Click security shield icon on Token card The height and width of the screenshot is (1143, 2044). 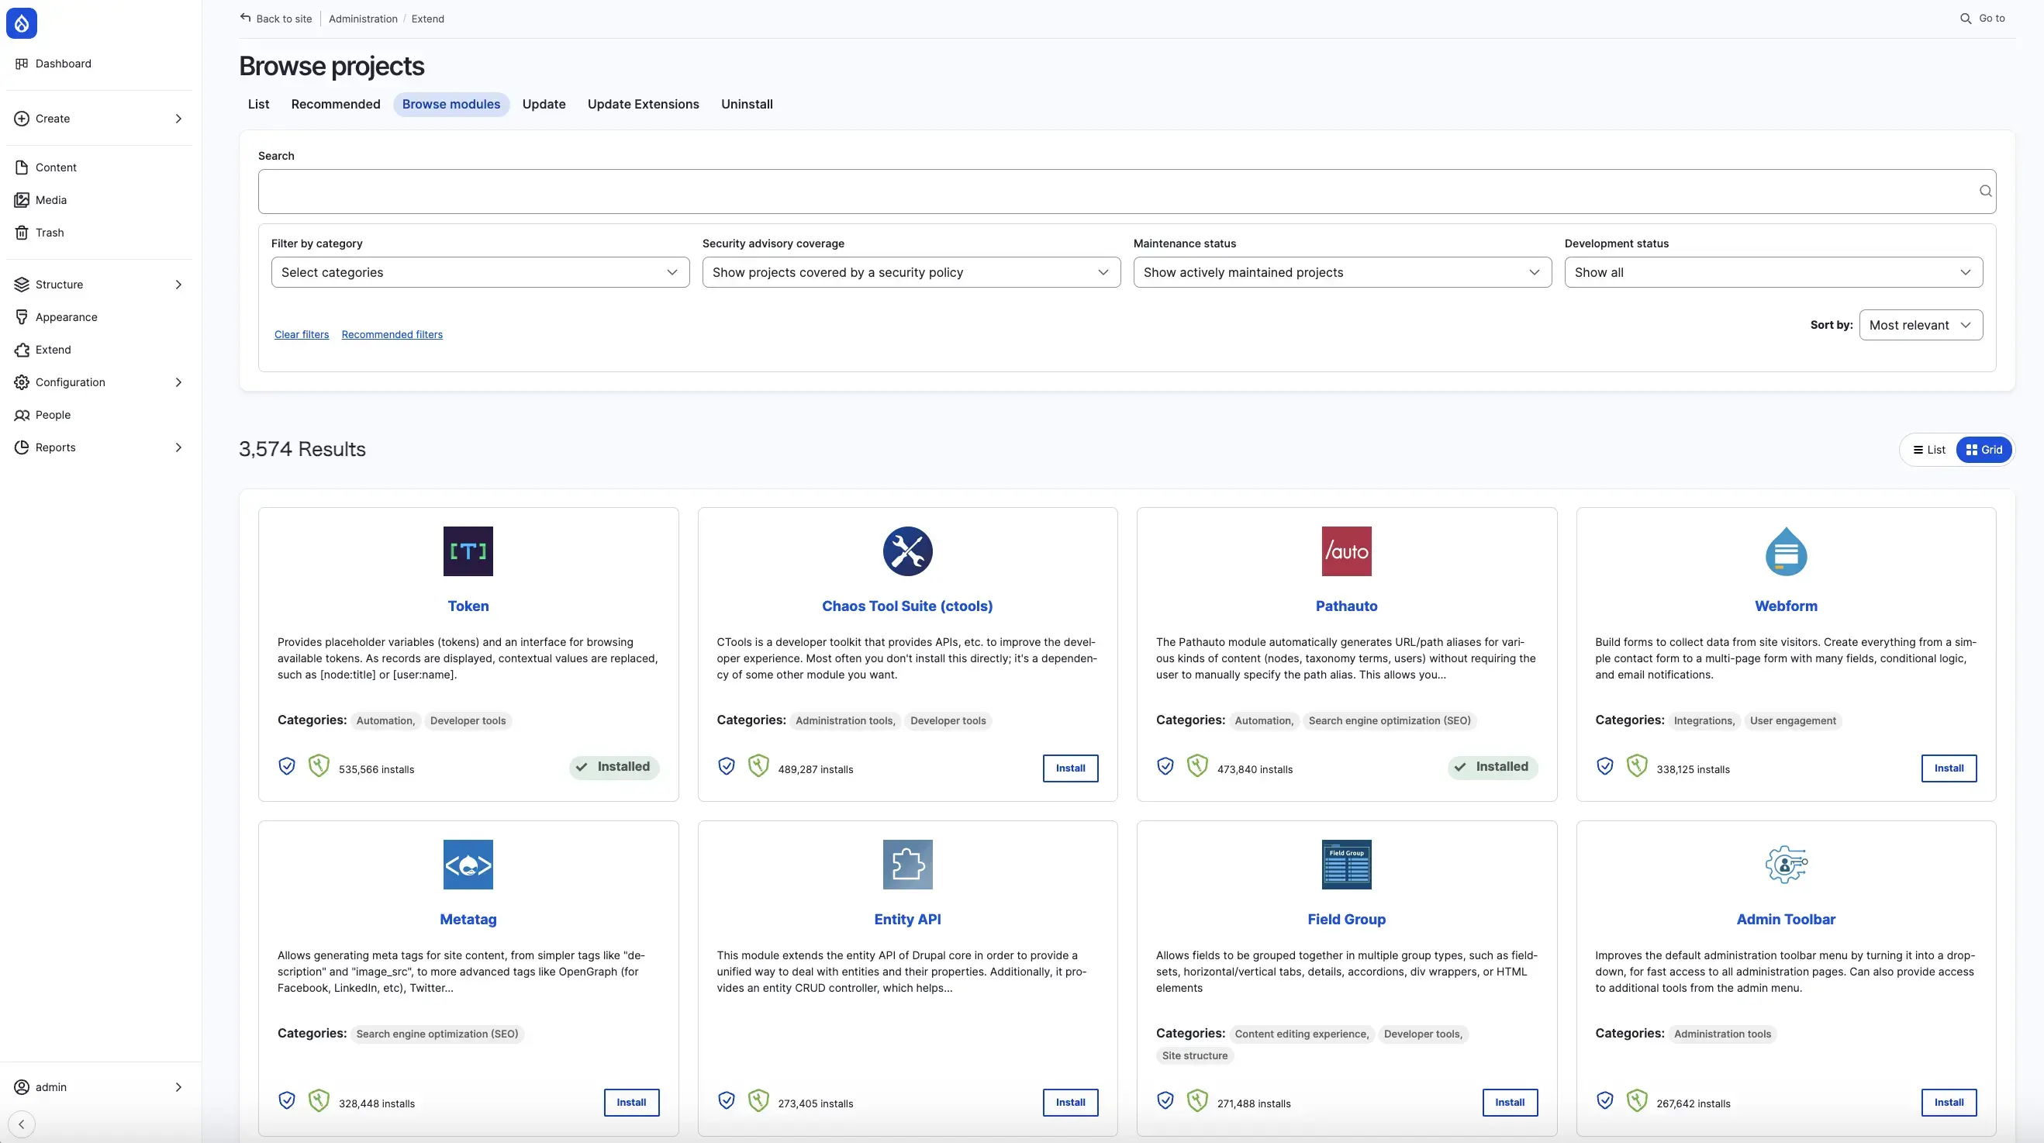click(286, 766)
